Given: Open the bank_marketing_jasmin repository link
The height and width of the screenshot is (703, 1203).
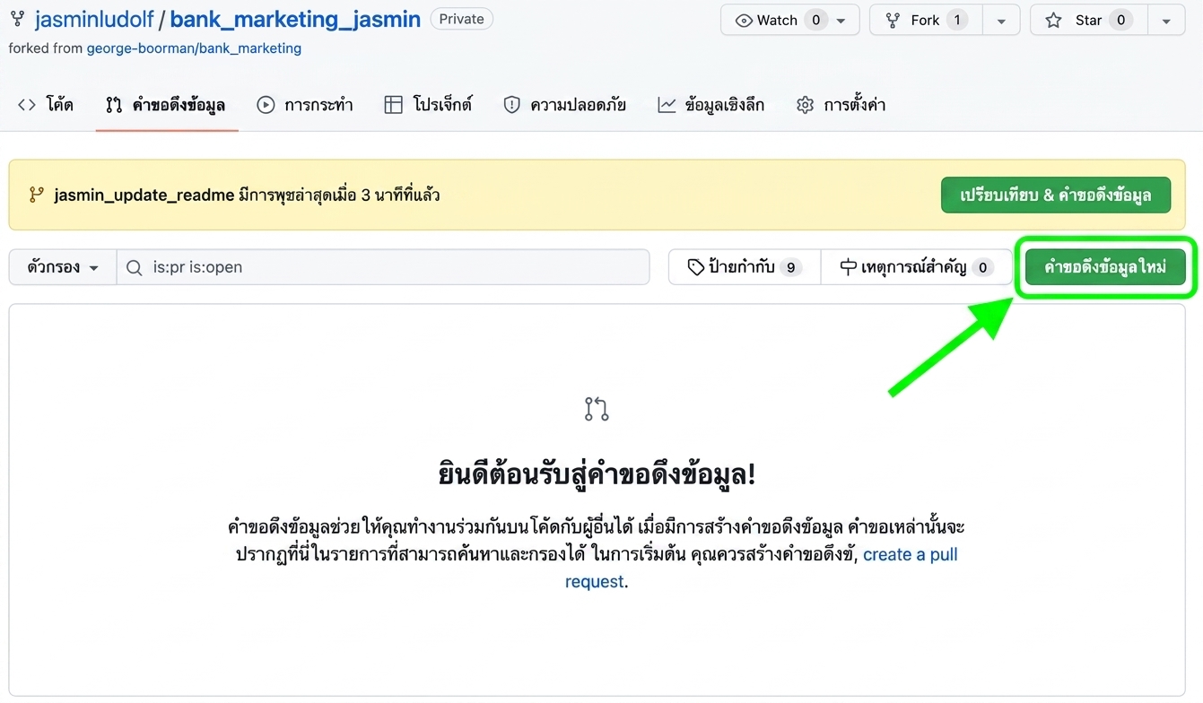Looking at the screenshot, I should (295, 20).
